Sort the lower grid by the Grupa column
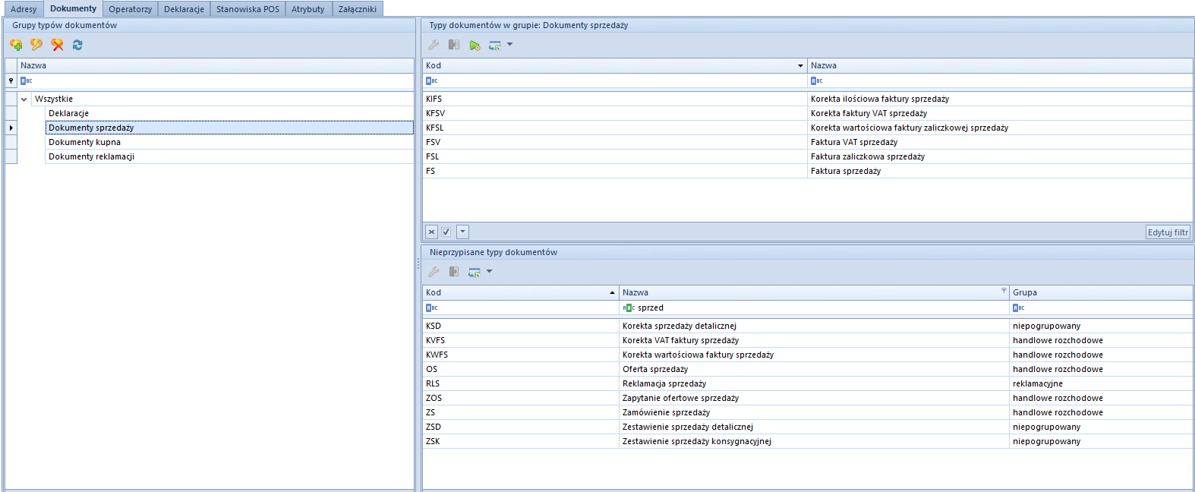 click(1101, 292)
